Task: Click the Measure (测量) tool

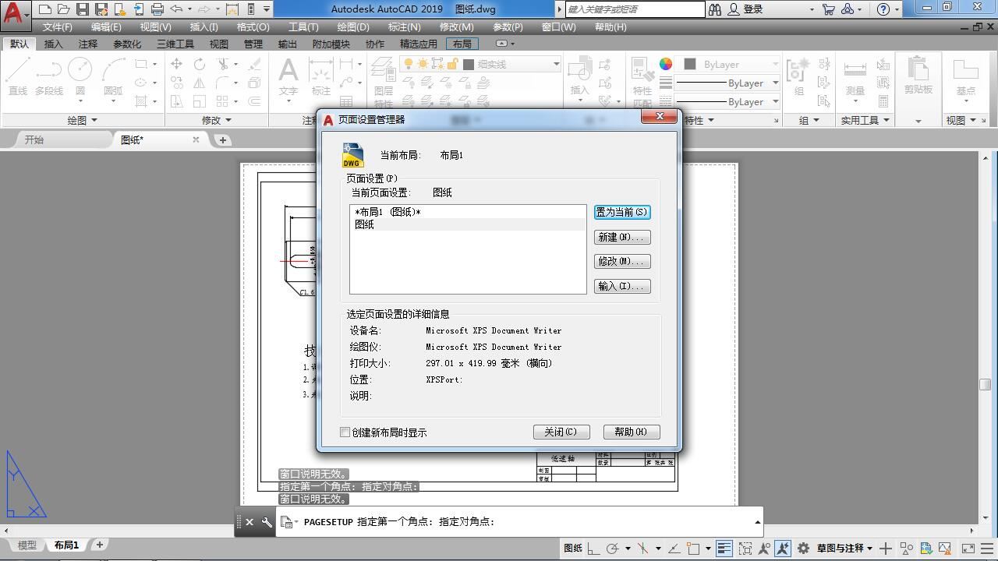Action: click(855, 78)
